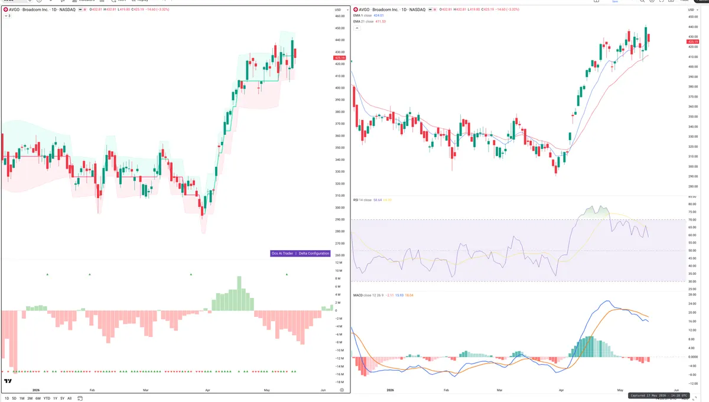Click the 460.00 price label on left chart axis
709x402 pixels.
coord(340,16)
